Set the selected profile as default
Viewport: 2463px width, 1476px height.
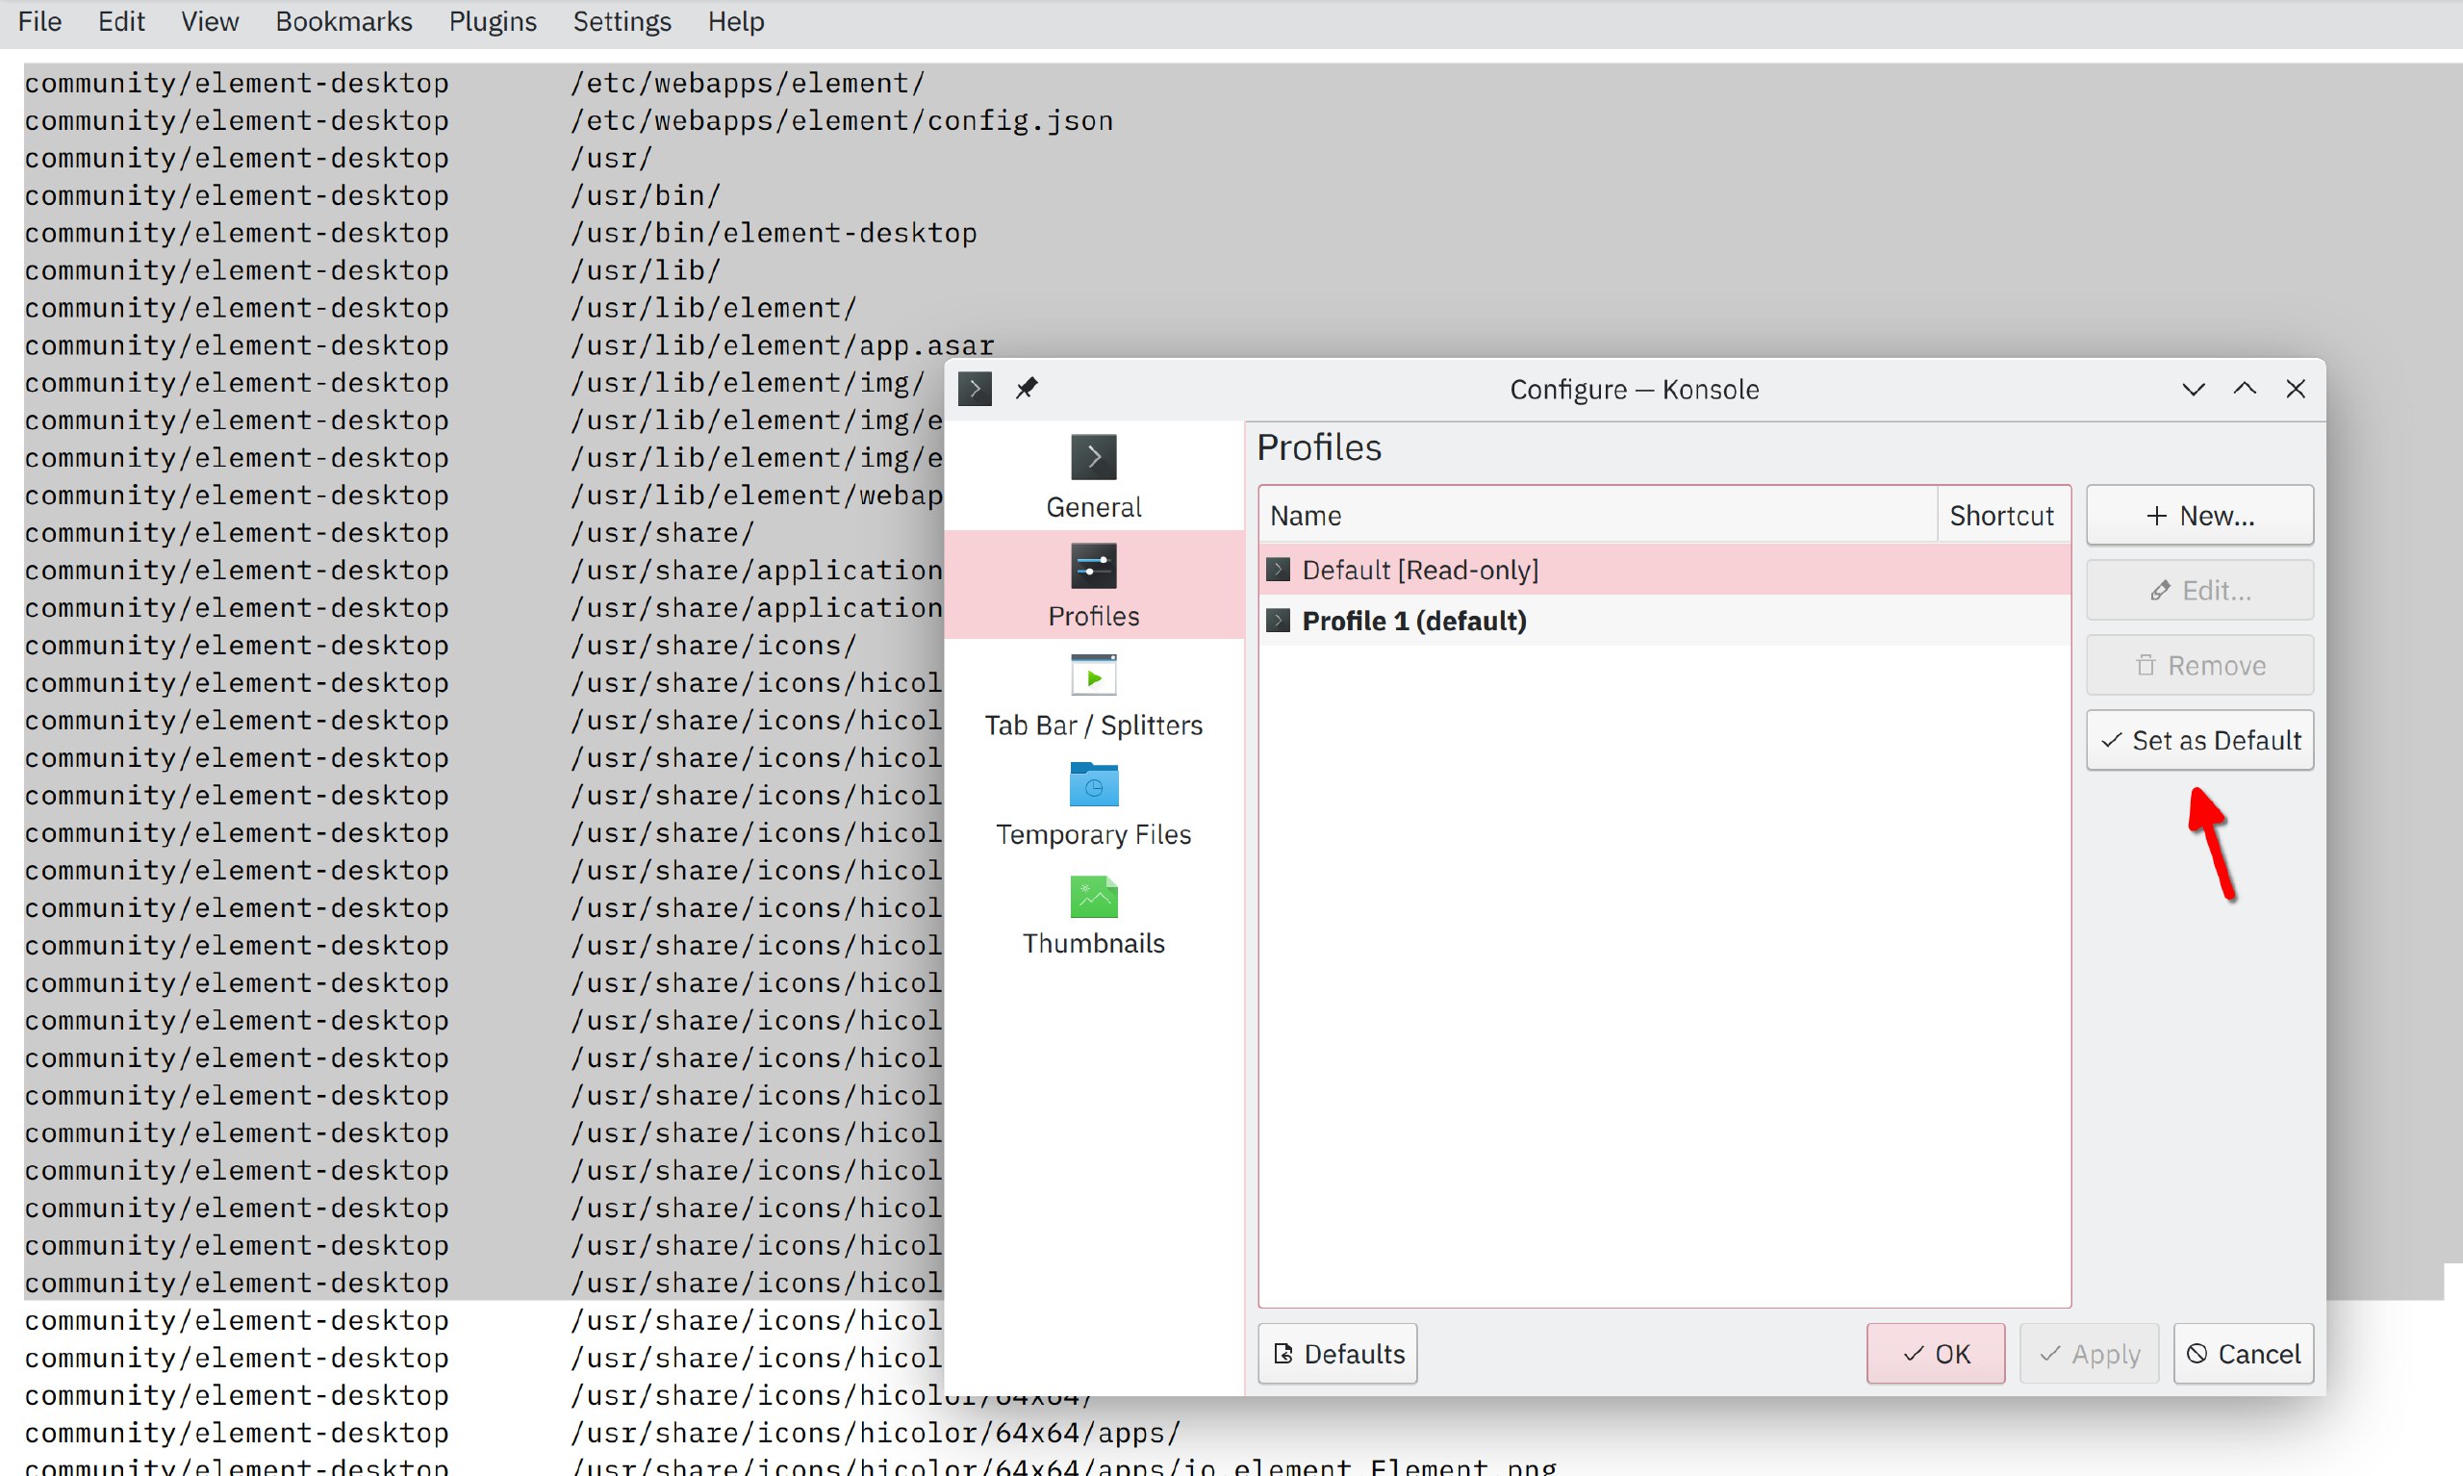point(2199,740)
